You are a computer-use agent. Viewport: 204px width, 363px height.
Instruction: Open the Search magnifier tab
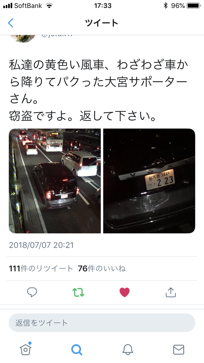77,349
